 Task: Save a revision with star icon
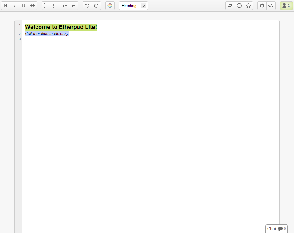(x=248, y=6)
